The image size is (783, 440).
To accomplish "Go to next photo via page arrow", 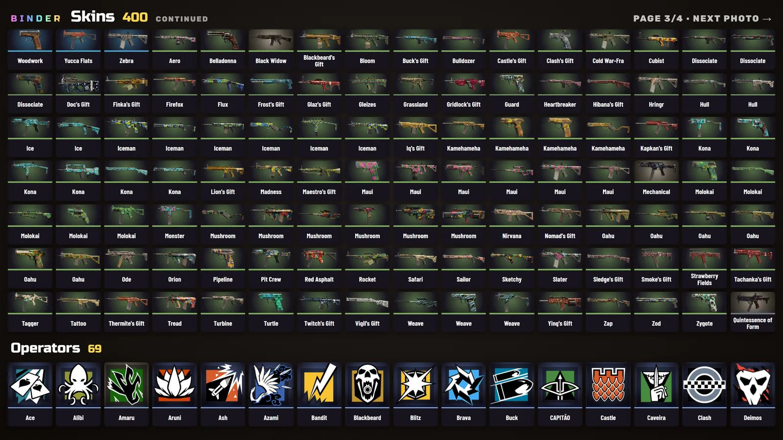I will [767, 19].
